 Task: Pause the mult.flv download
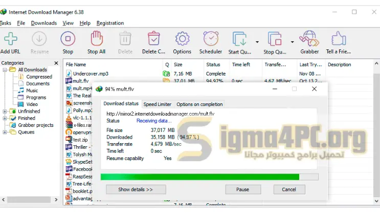coord(243,190)
